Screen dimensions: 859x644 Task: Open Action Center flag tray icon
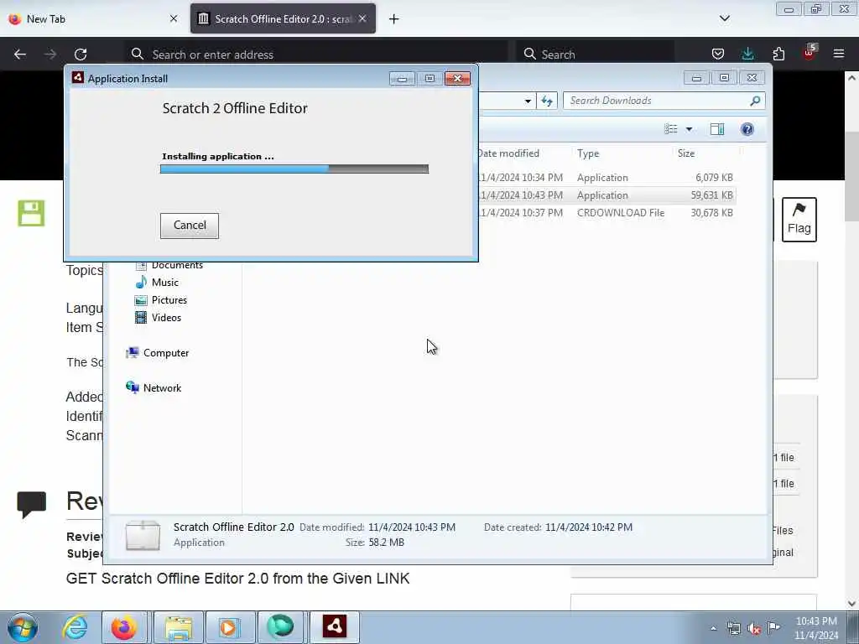tap(773, 628)
